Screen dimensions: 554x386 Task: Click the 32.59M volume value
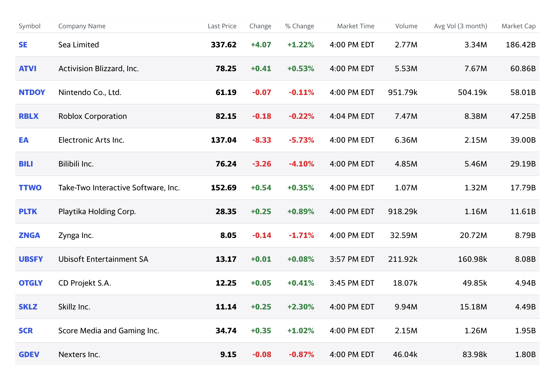pyautogui.click(x=404, y=235)
